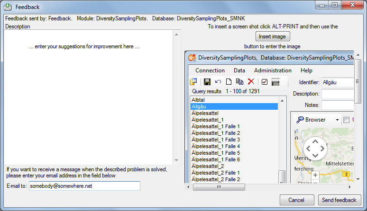Select Älpelesattel_1 Falle 3 entry
Image resolution: width=367 pixels, height=211 pixels.
click(234, 140)
